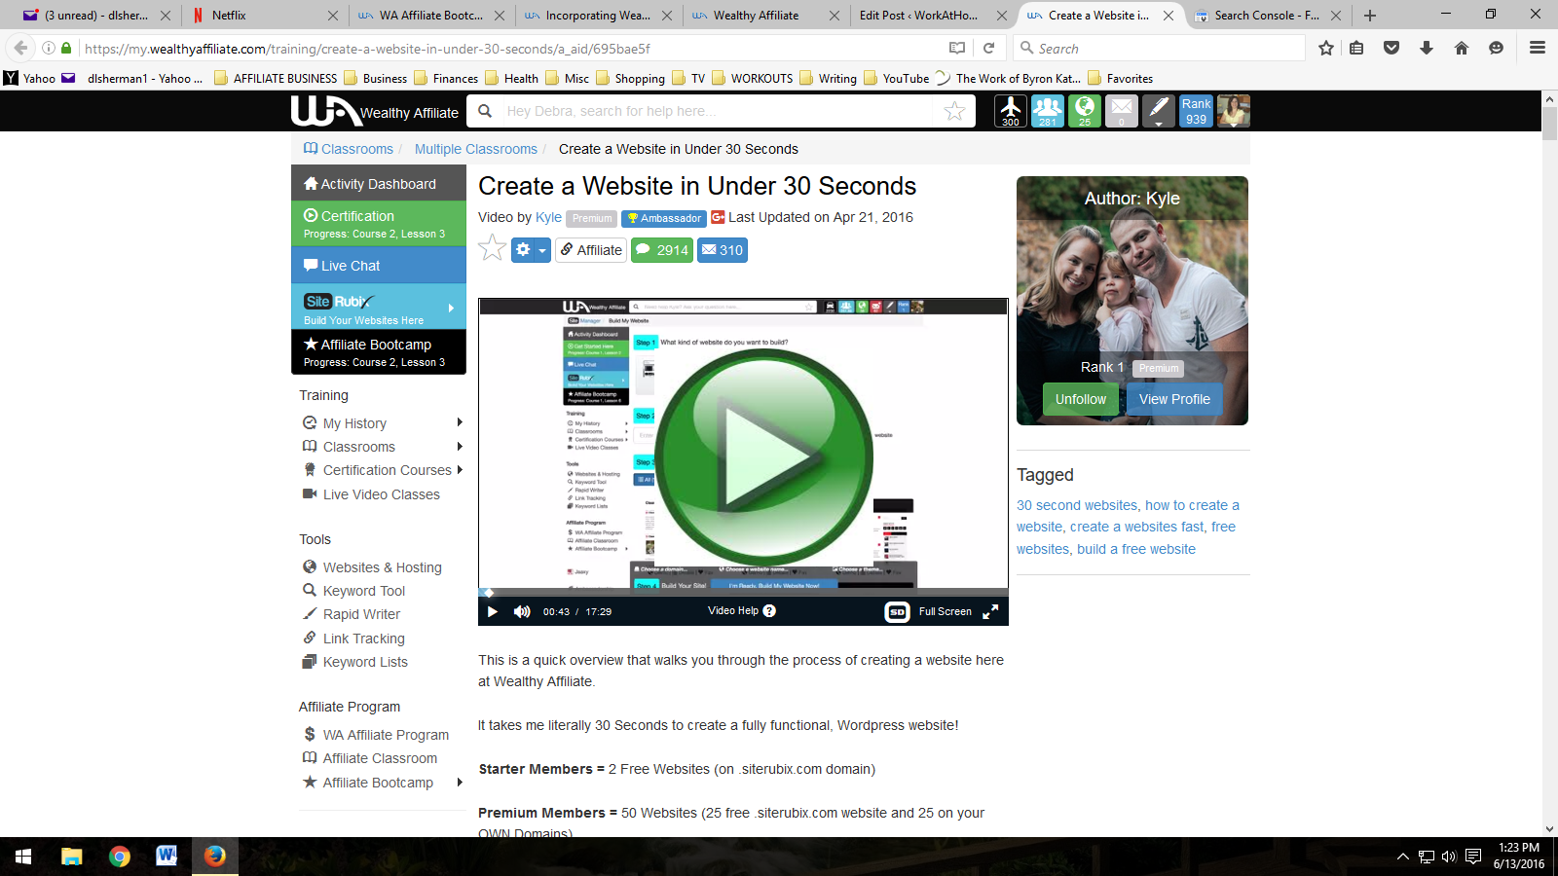Open Affiliate Bootcamp Course 2 Lesson 3
This screenshot has width=1558, height=876.
[379, 351]
